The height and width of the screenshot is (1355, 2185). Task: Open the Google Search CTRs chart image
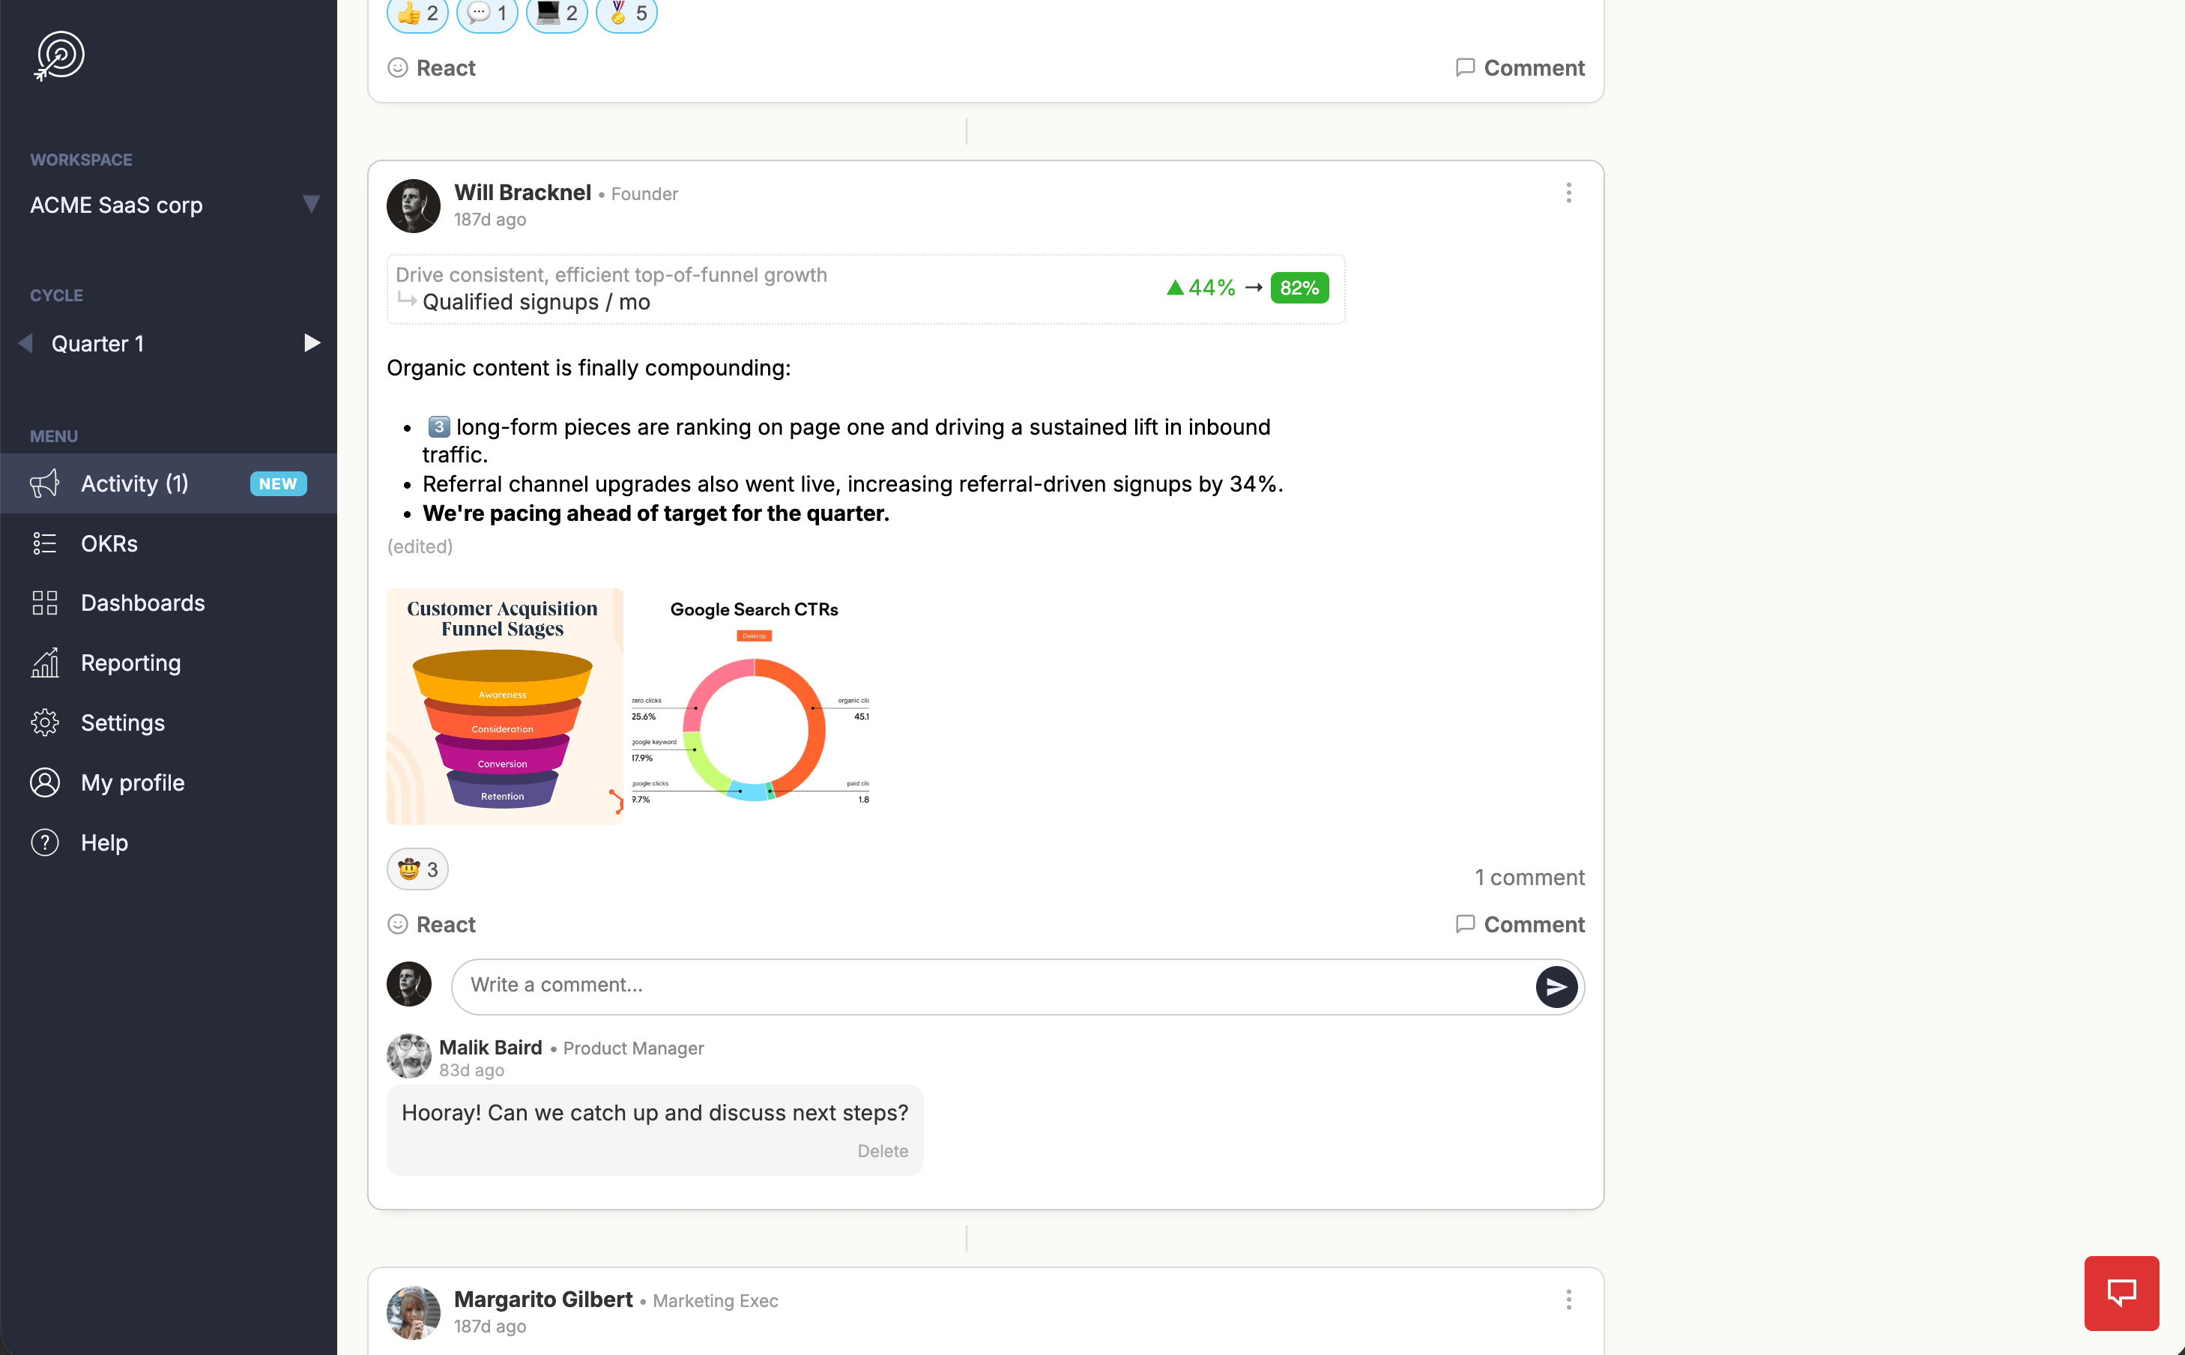[x=751, y=707]
